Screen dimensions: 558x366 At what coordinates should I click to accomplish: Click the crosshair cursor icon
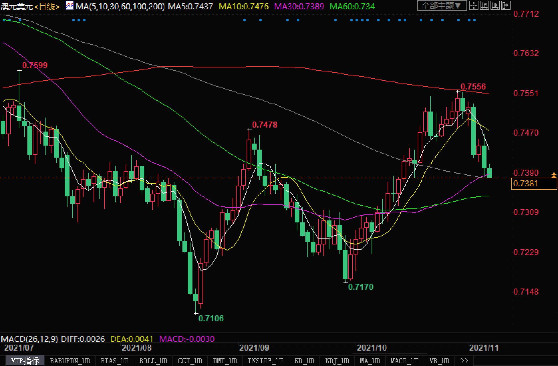(x=473, y=5)
